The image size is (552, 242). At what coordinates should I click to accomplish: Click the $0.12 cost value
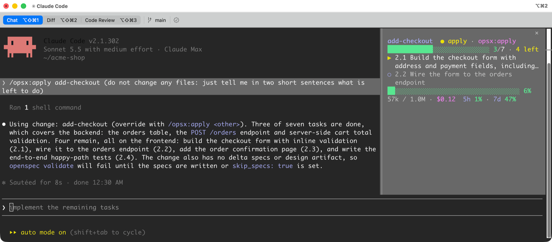(x=446, y=99)
